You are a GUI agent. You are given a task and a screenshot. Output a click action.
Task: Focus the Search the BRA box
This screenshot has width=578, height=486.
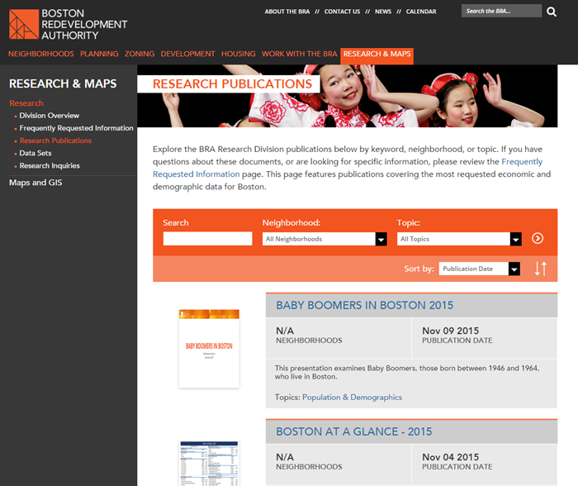click(500, 12)
